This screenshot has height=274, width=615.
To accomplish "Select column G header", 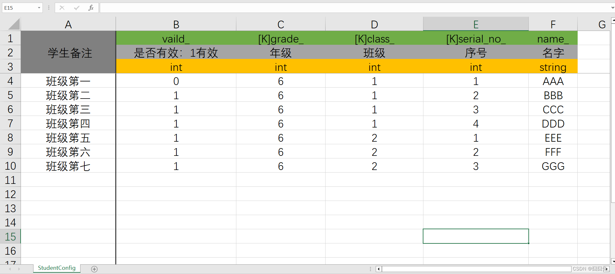I will click(594, 24).
